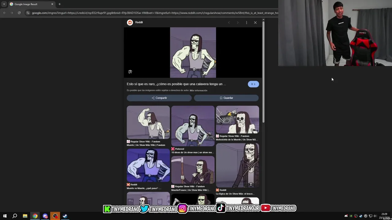Click the network icon in the system tray

[370, 216]
